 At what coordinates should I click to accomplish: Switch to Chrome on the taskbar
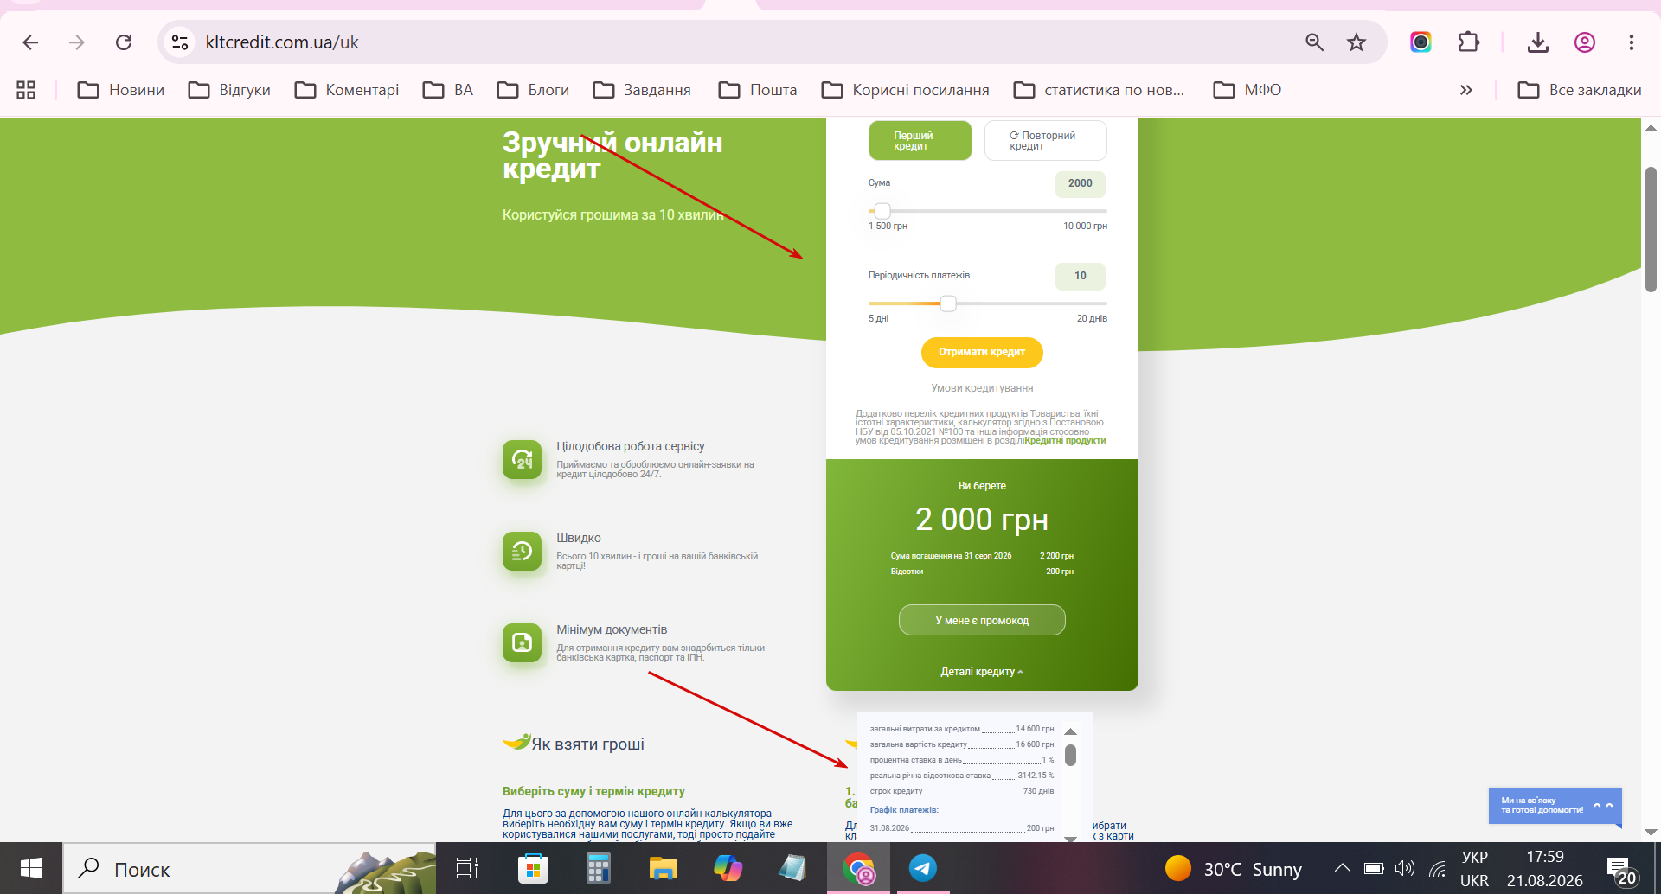pyautogui.click(x=858, y=868)
